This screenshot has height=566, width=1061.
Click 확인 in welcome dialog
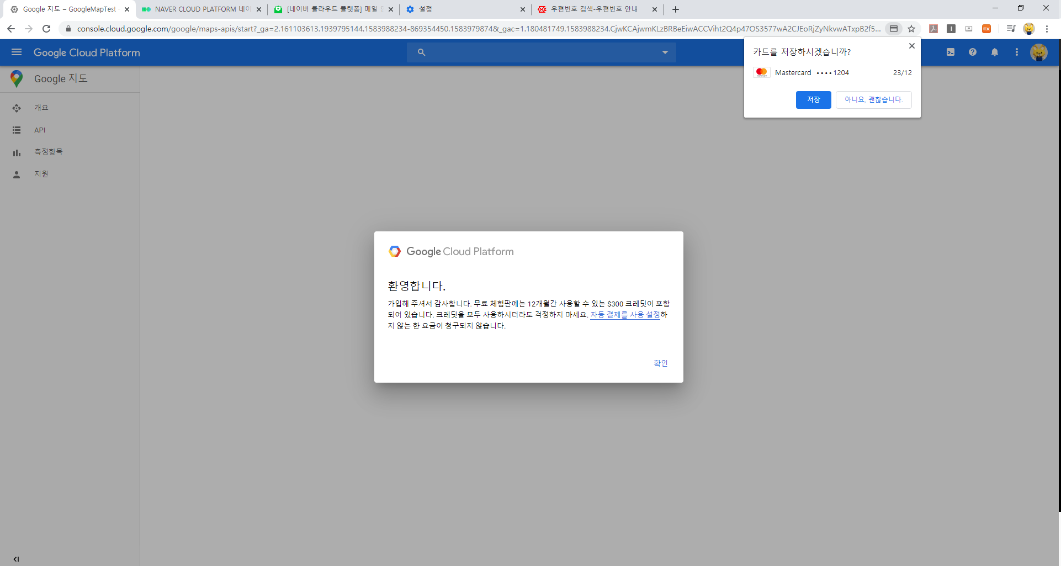(x=661, y=363)
